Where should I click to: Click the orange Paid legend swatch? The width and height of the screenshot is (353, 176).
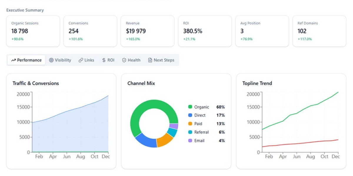190,124
